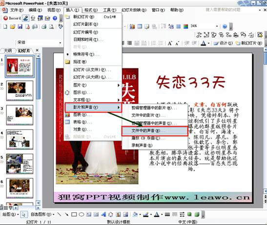The width and height of the screenshot is (267, 225).
Task: Click the Insert Clip Art icon
Action: point(118,214)
